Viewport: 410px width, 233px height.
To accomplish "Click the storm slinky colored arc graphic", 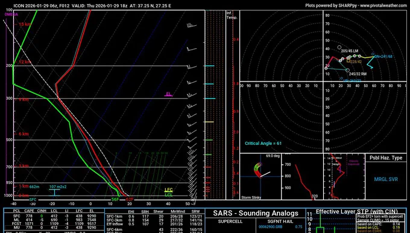I will pos(257,170).
